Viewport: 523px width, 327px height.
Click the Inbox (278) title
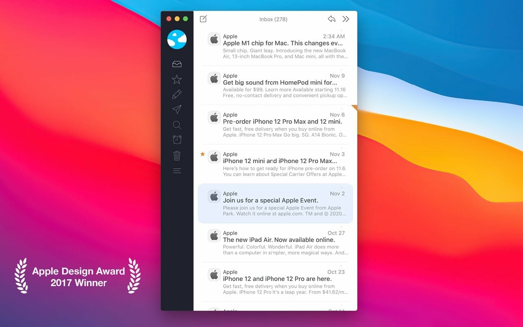point(274,19)
